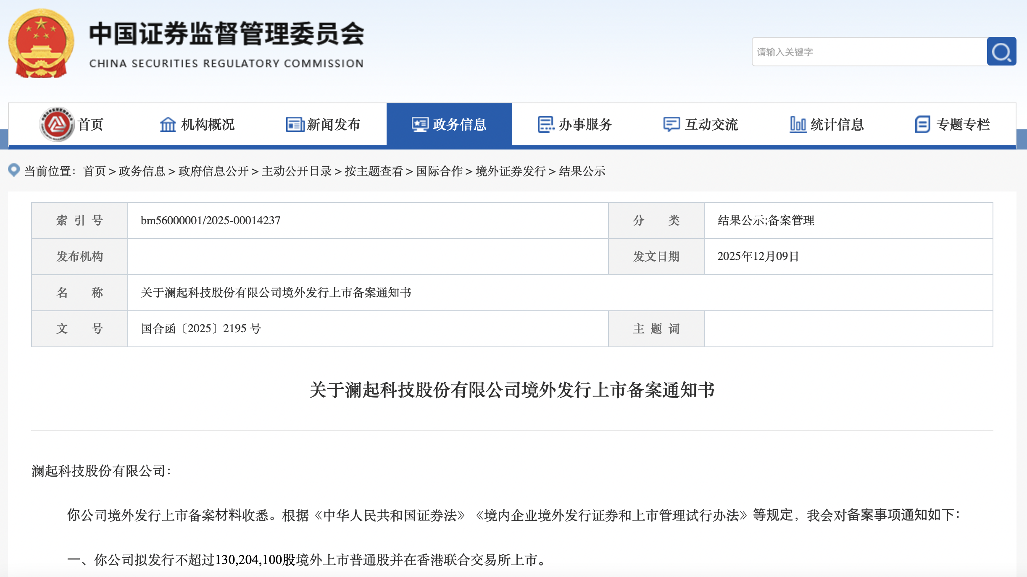Click the 专题专栏 page icon
The image size is (1027, 577).
(x=922, y=124)
